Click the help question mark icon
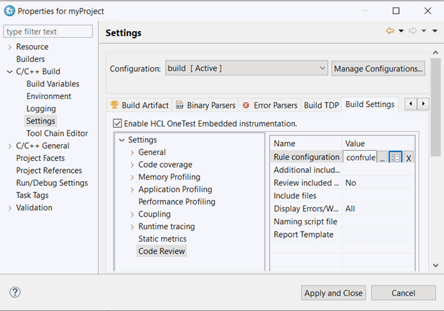 click(x=15, y=292)
